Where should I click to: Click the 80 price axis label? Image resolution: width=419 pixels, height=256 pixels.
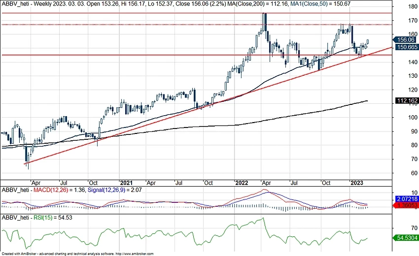tap(415, 145)
